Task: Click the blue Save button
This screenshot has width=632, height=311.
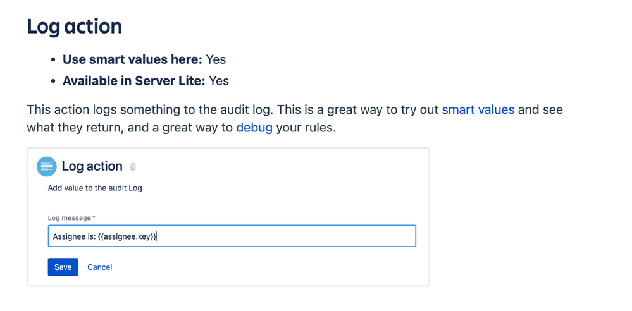Action: tap(63, 267)
